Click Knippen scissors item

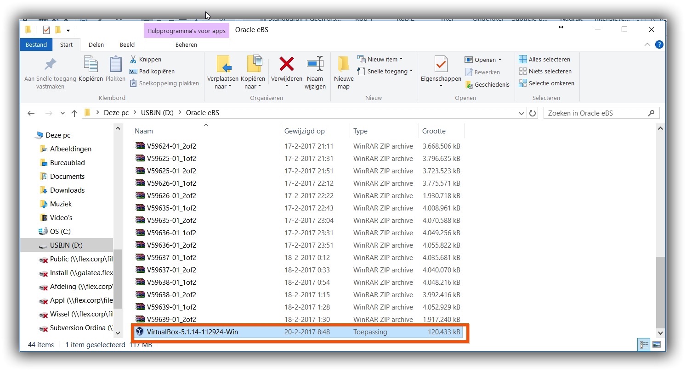pyautogui.click(x=145, y=59)
